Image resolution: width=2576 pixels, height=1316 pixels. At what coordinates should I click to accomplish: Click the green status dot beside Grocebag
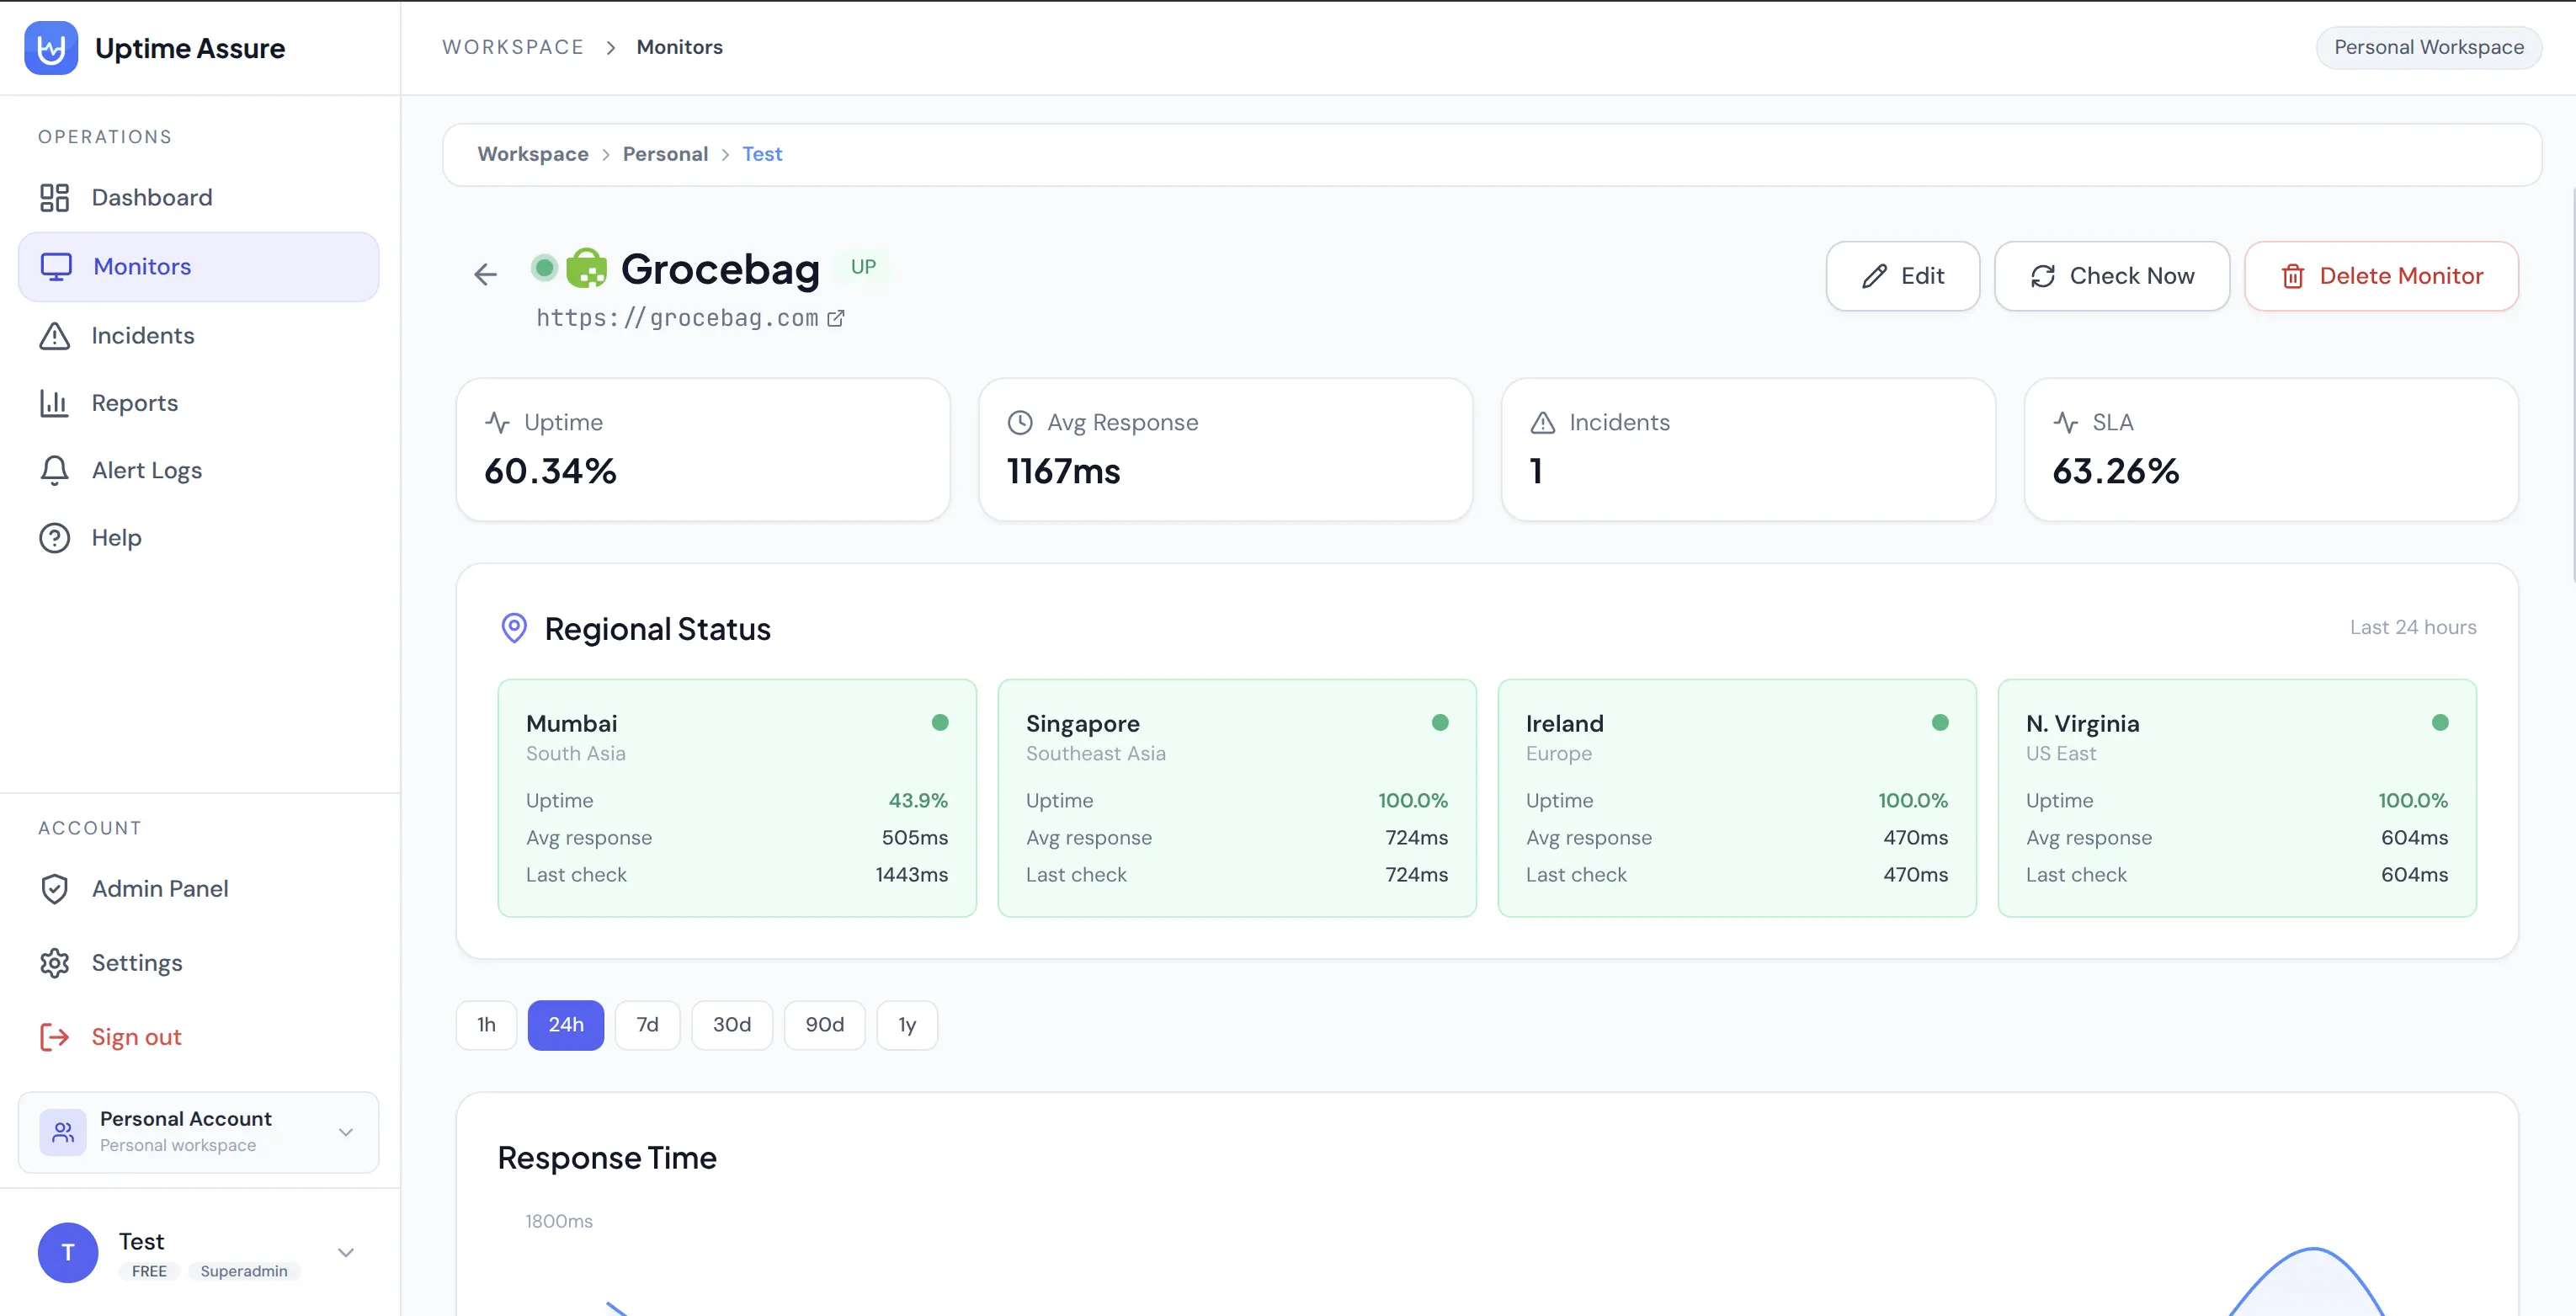click(544, 267)
